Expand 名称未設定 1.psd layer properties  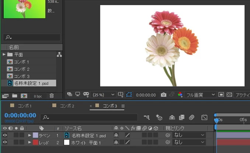coord(29,135)
